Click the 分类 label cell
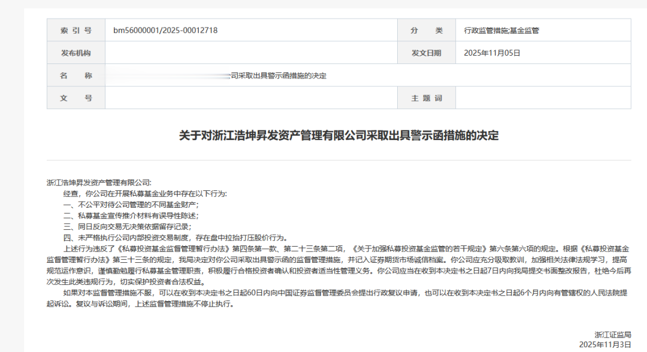Image resolution: width=647 pixels, height=352 pixels. pos(427,30)
